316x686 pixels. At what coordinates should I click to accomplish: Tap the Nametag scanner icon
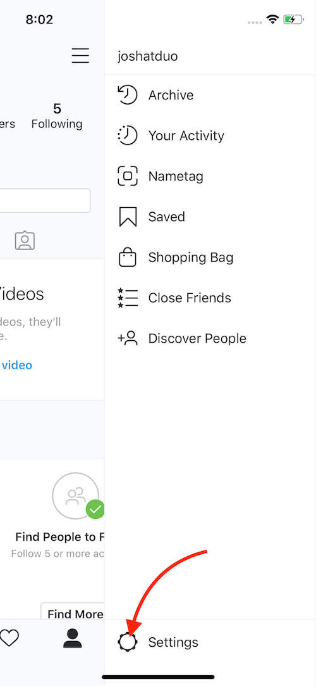pyautogui.click(x=128, y=176)
